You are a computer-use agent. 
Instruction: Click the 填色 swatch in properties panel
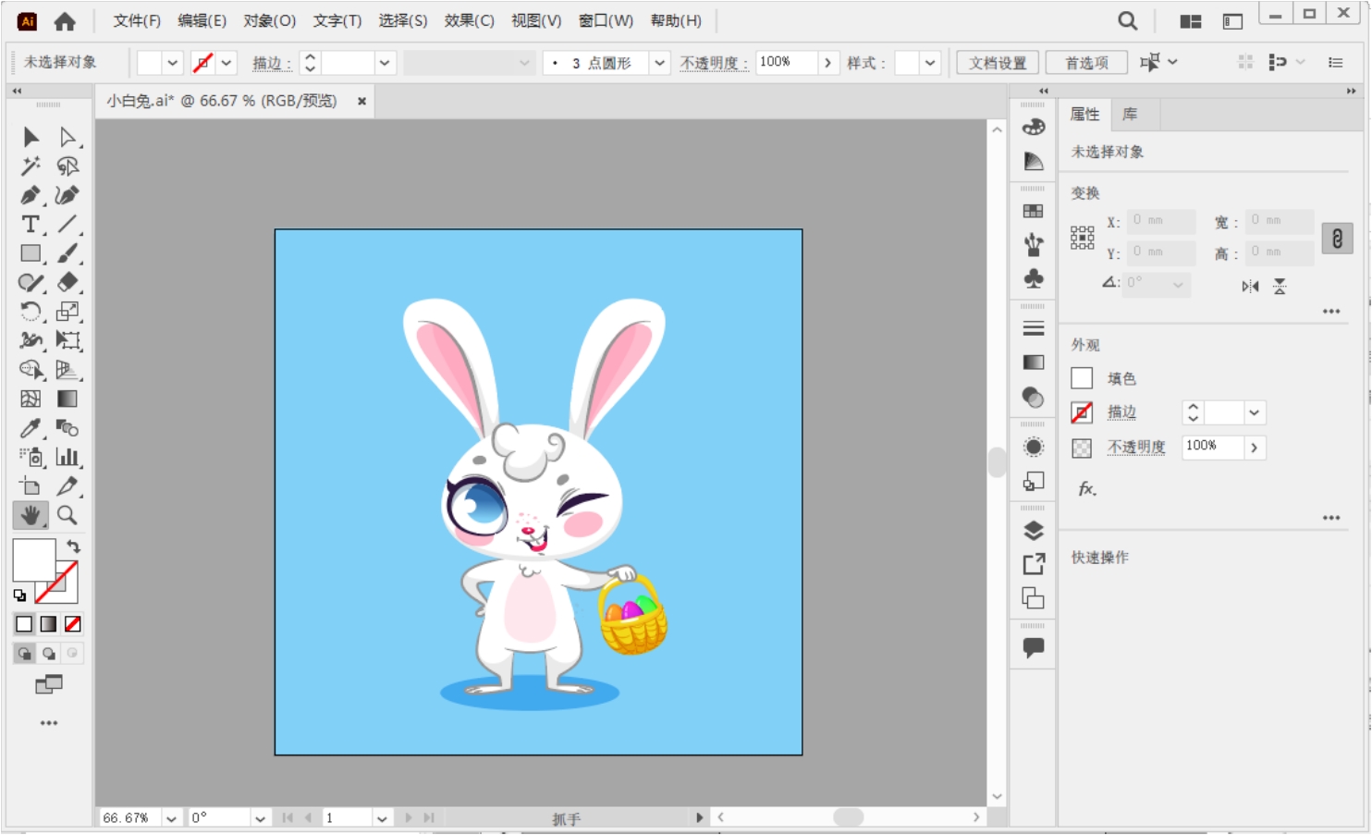pos(1082,378)
